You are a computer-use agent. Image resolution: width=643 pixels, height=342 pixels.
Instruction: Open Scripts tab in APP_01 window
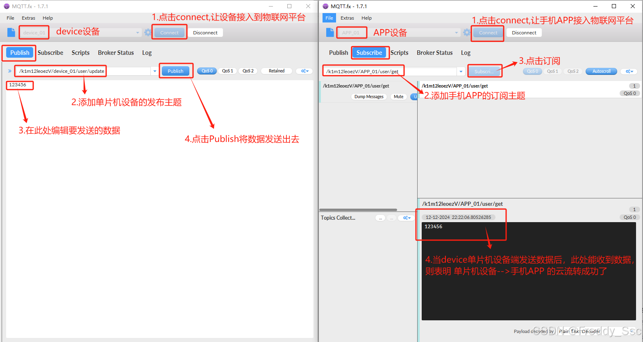399,53
